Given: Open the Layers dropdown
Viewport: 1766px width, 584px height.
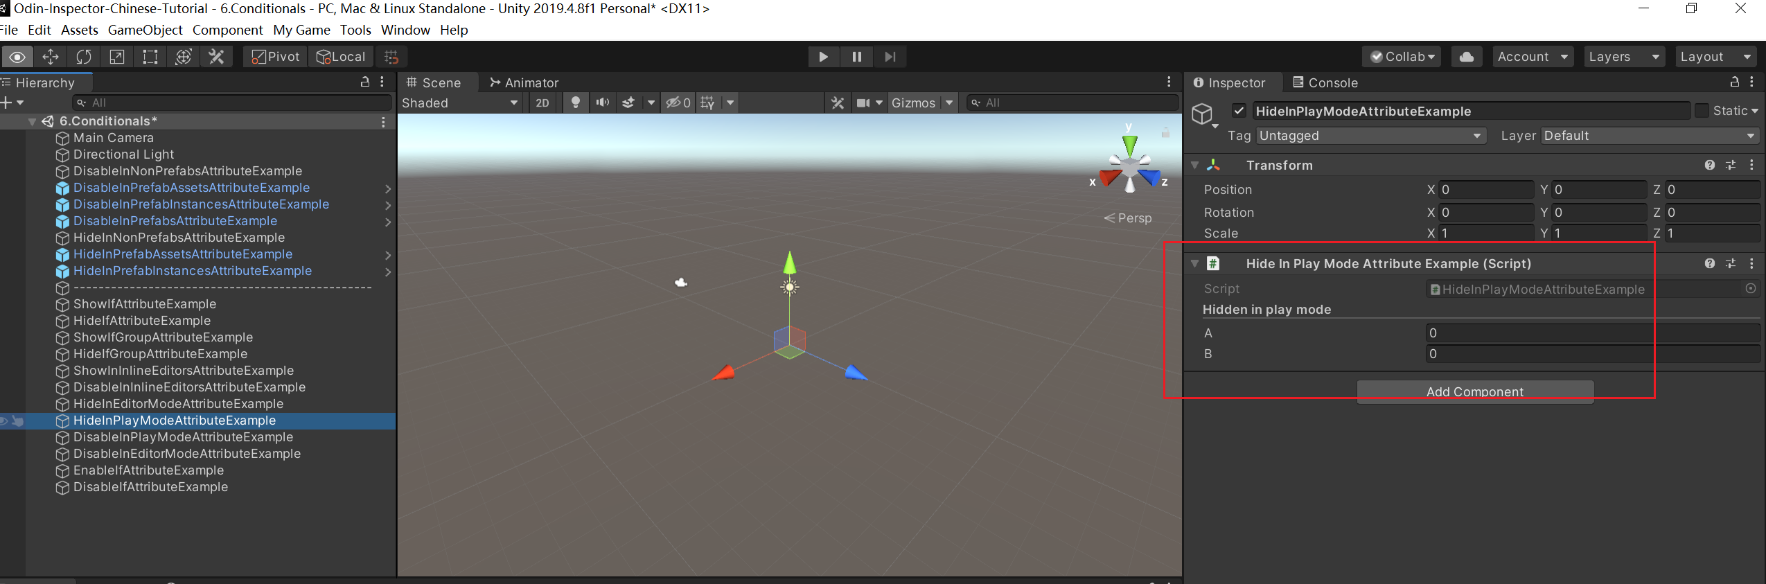Looking at the screenshot, I should coord(1624,57).
